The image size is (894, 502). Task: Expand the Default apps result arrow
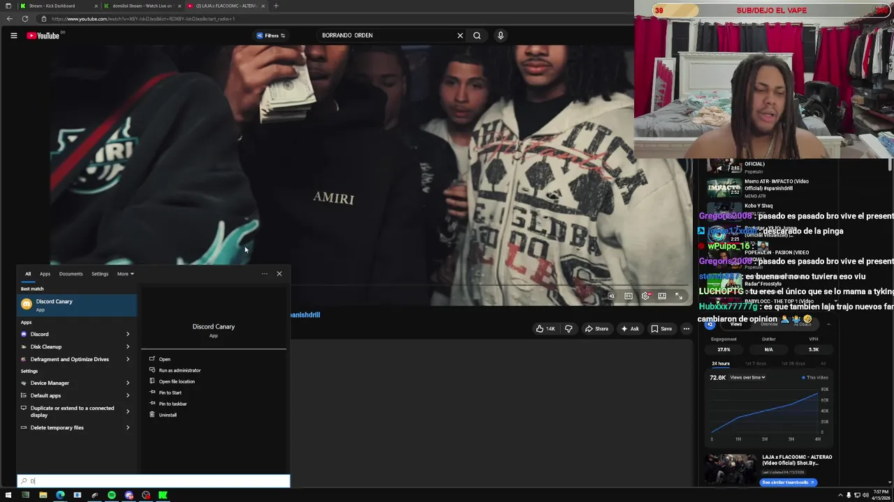pyautogui.click(x=128, y=395)
